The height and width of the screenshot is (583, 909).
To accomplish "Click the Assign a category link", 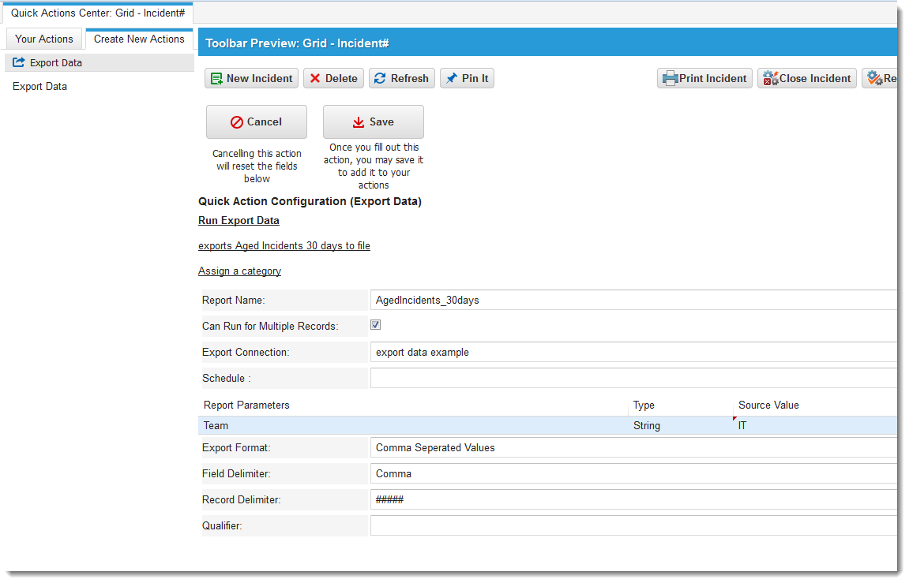I will pos(239,271).
